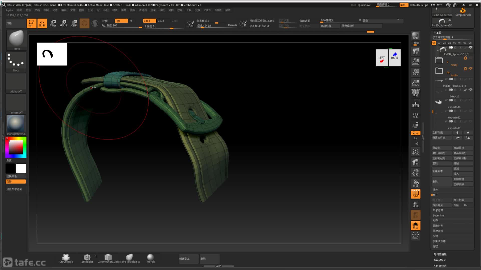The height and width of the screenshot is (270, 481).
Task: Select the Move Topological brush
Action: tap(130, 258)
